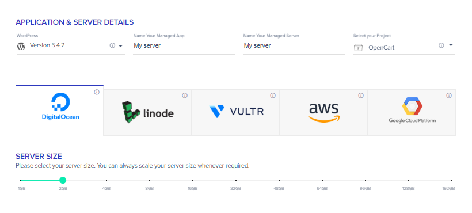Click the 2GB server size slider handle
Screen dimensions: 472x213
[x=63, y=180]
